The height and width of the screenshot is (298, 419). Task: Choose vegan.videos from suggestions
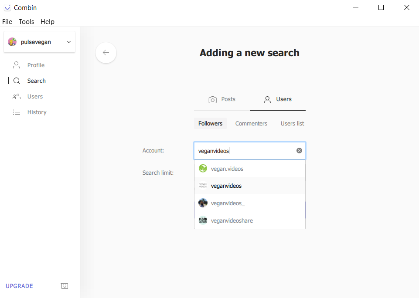click(x=250, y=169)
